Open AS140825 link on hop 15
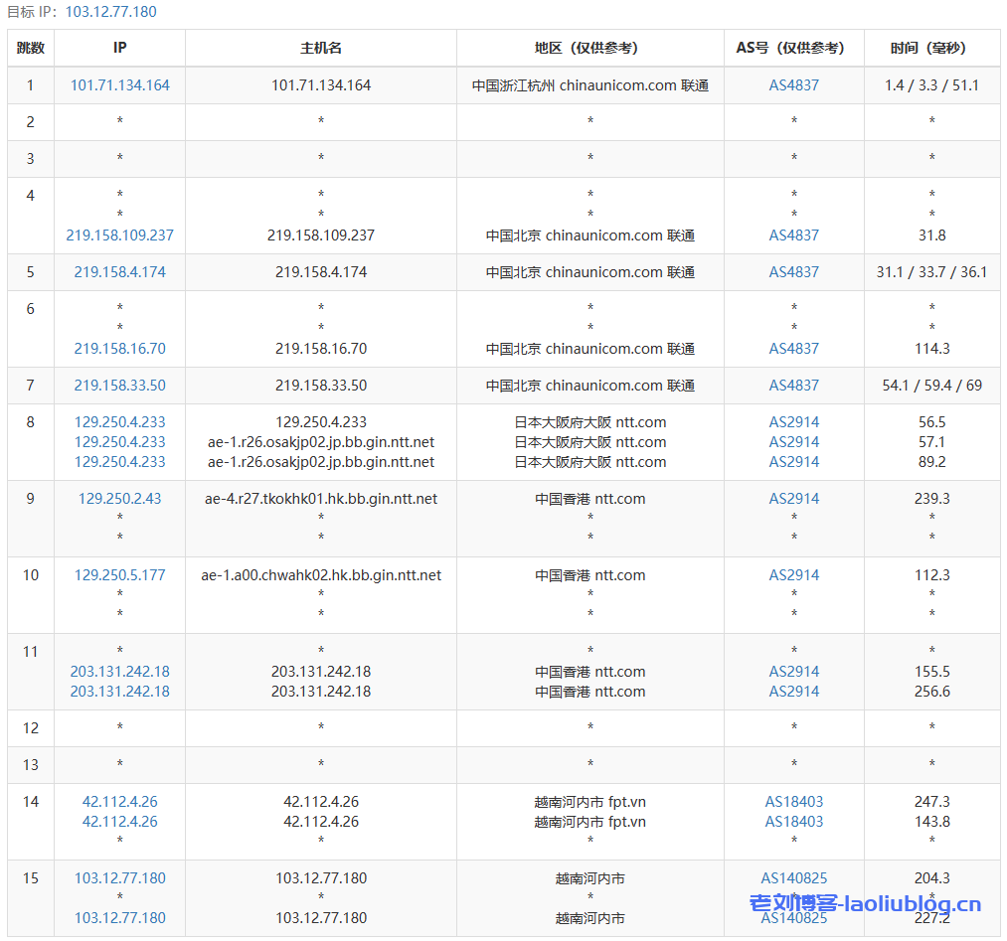The image size is (1007, 941). point(792,878)
